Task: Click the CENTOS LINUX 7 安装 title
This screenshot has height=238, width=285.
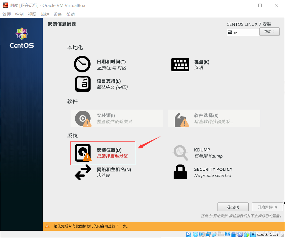Action: click(x=249, y=24)
